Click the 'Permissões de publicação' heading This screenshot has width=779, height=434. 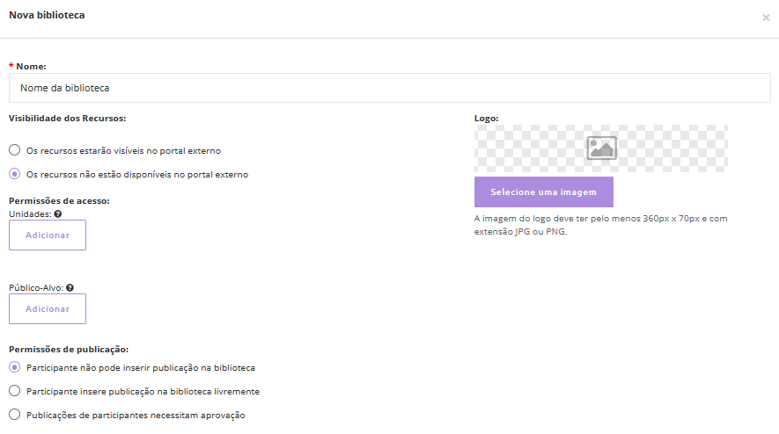pos(69,350)
